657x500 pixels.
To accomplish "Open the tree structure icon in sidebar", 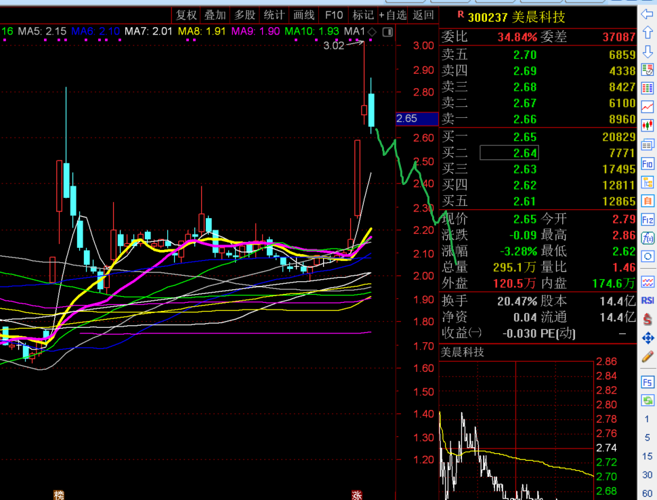I will [648, 183].
